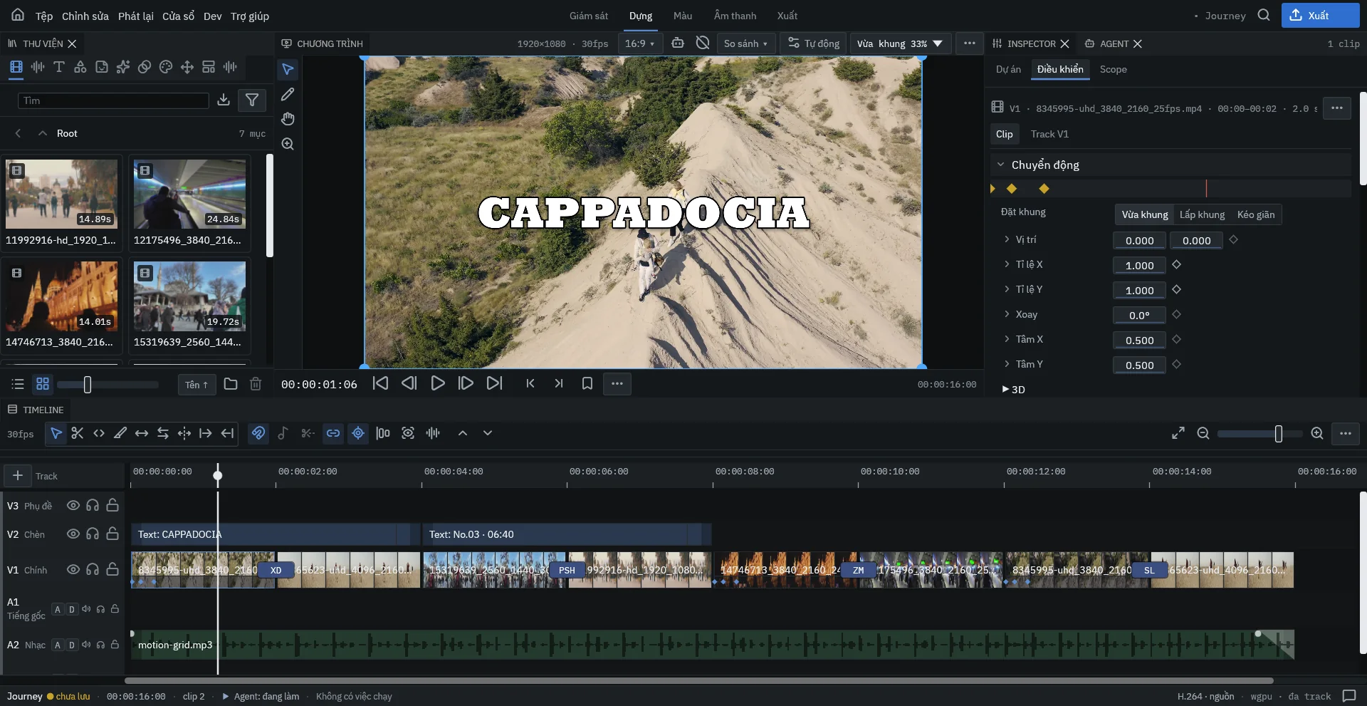Click the play button in transport
The height and width of the screenshot is (706, 1367).
(x=438, y=383)
